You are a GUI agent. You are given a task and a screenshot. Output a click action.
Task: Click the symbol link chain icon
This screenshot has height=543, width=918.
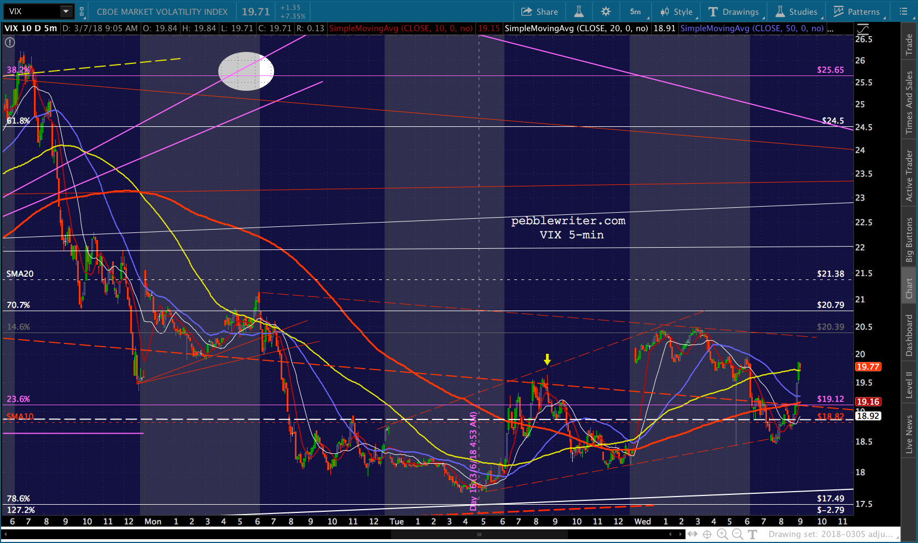click(82, 11)
